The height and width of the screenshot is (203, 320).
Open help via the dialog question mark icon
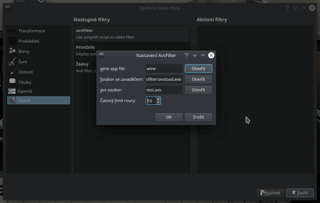[186, 55]
